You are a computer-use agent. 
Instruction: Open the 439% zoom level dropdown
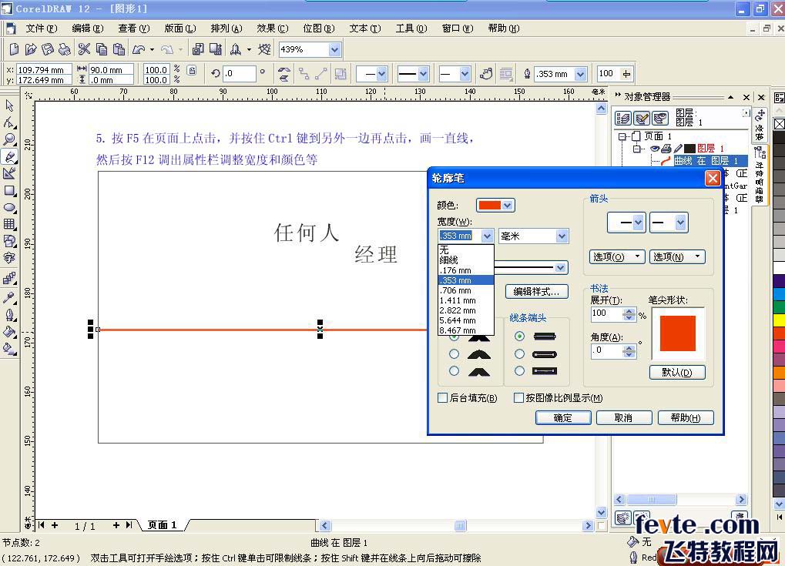tap(334, 49)
